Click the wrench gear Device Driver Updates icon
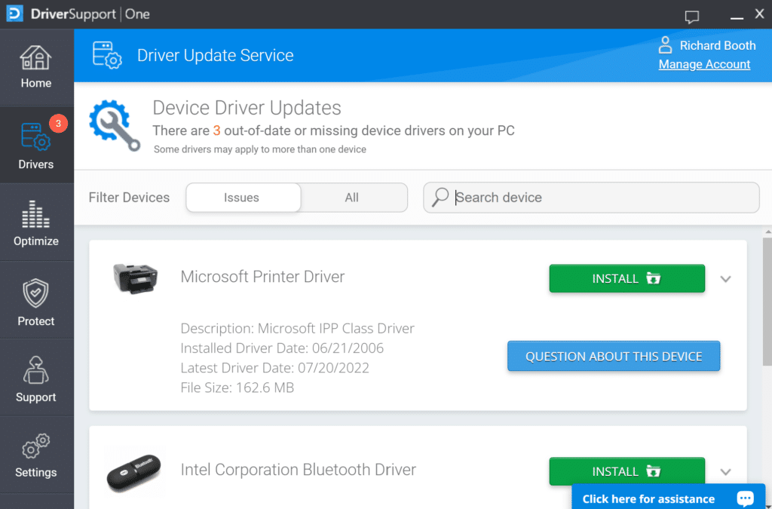Image resolution: width=772 pixels, height=509 pixels. point(115,125)
